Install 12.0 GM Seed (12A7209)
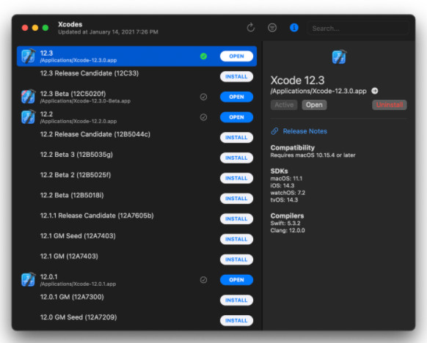The image size is (427, 343). [236, 320]
